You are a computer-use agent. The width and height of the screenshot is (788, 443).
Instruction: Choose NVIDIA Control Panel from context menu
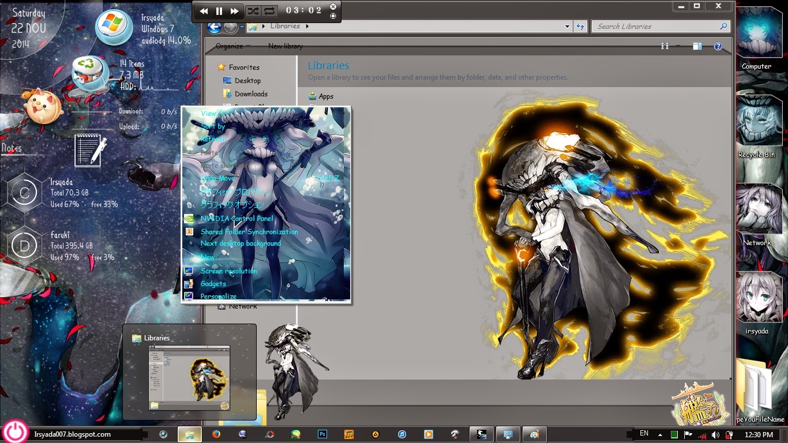pos(237,219)
